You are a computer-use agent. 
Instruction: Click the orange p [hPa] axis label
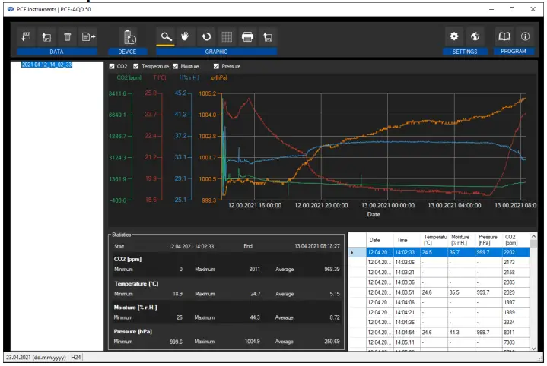219,77
